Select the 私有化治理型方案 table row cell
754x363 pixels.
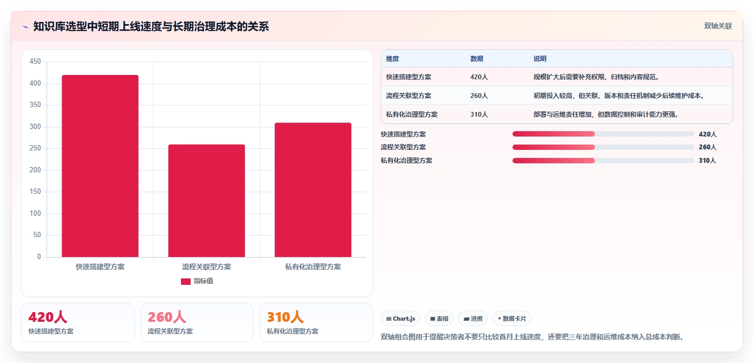(x=412, y=114)
